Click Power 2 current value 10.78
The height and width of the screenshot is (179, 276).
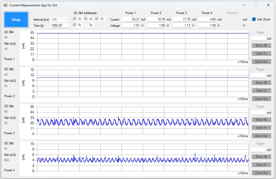(157, 19)
